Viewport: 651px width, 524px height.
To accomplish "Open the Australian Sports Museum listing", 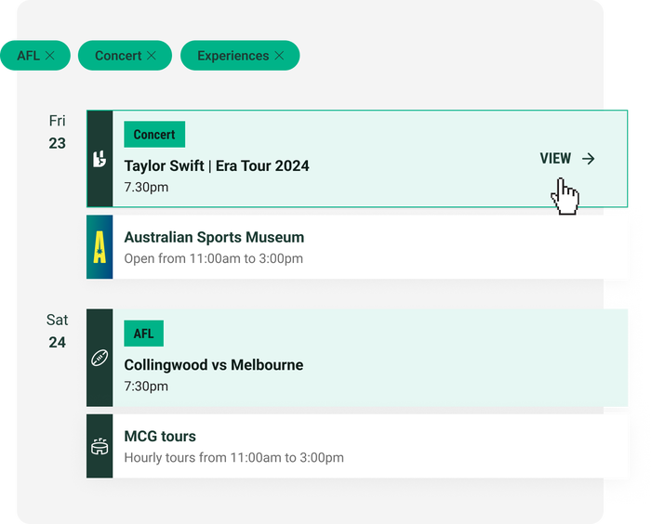I will tap(214, 238).
